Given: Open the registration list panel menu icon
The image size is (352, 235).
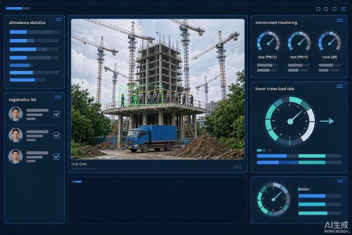Looking at the screenshot, I should coord(58,97).
